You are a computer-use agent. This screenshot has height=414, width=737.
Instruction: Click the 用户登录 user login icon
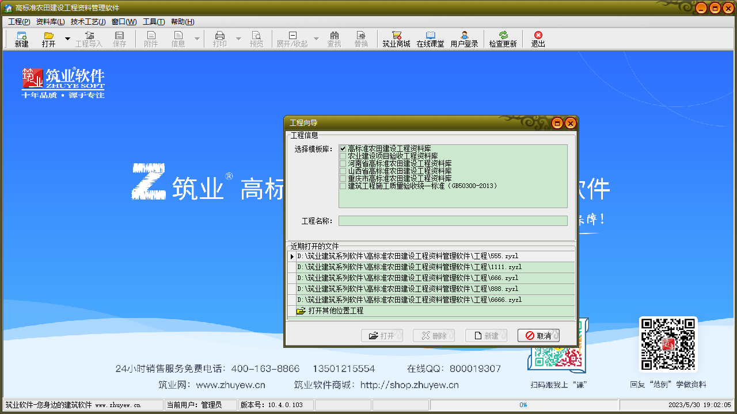tap(465, 39)
